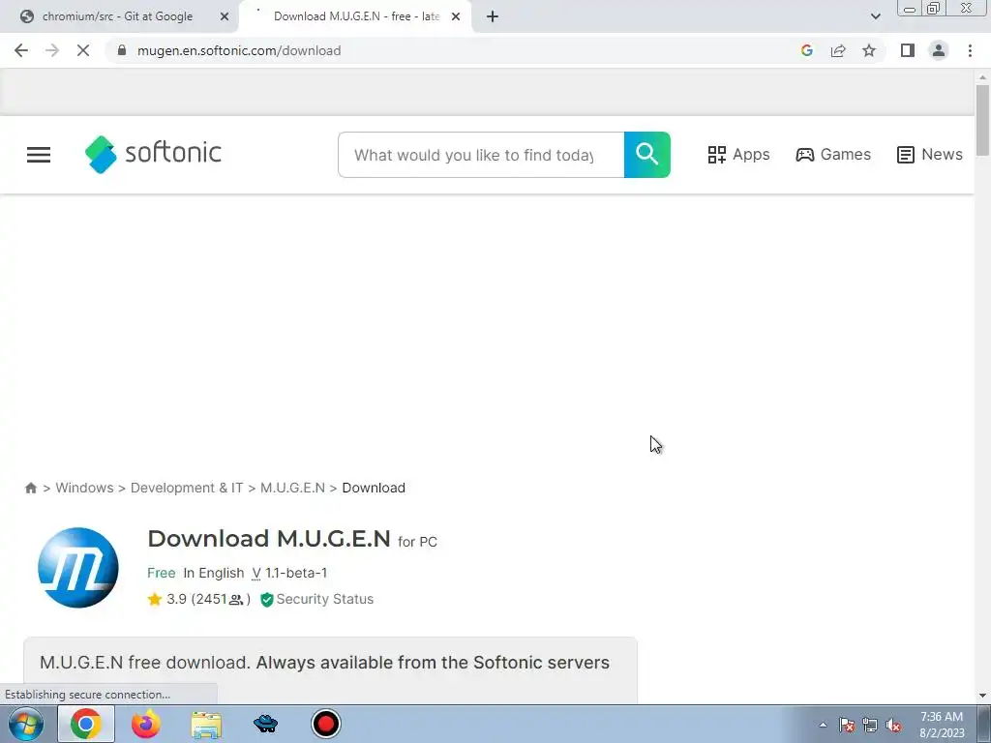Open File Explorer from taskbar
This screenshot has width=991, height=743.
(207, 725)
